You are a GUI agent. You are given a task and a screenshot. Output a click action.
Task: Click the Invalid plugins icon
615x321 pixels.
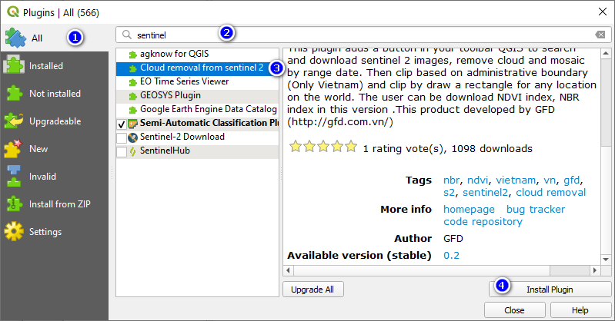[14, 176]
